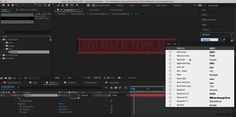
Task: Favorite the Big Caslon font star
Action: 170,60
